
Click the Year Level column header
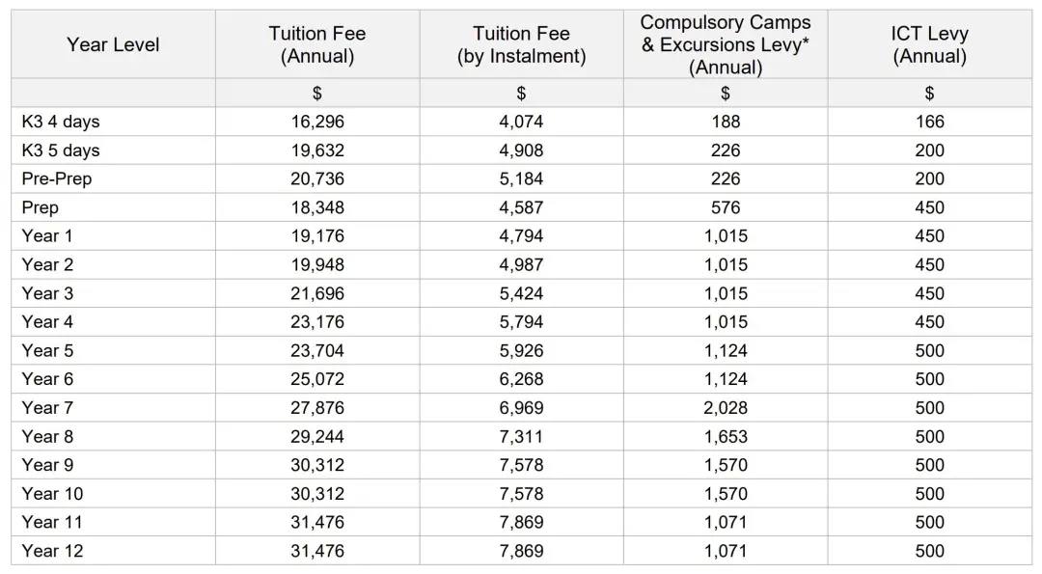pyautogui.click(x=113, y=44)
